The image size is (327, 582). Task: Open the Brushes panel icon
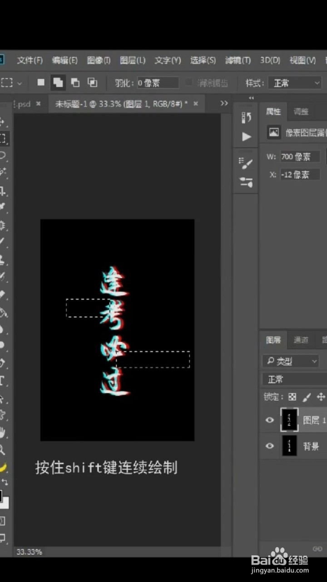[x=246, y=183]
